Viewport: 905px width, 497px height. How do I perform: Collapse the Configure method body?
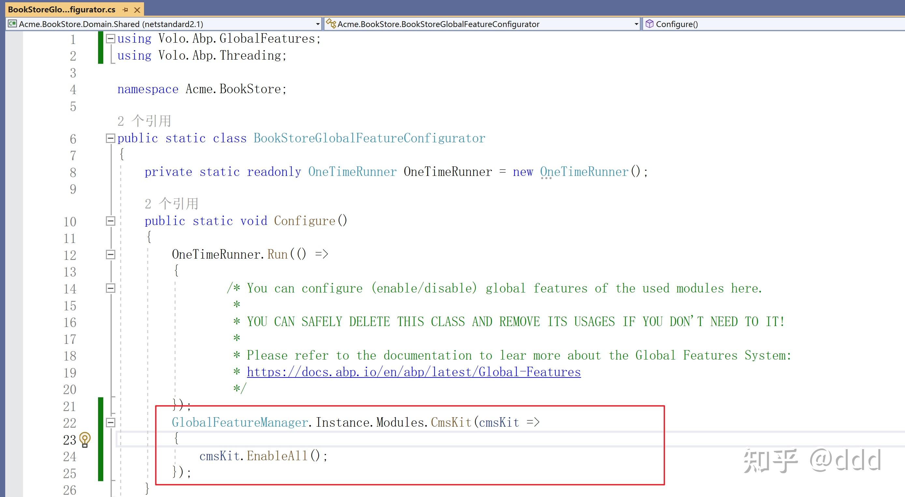[110, 221]
